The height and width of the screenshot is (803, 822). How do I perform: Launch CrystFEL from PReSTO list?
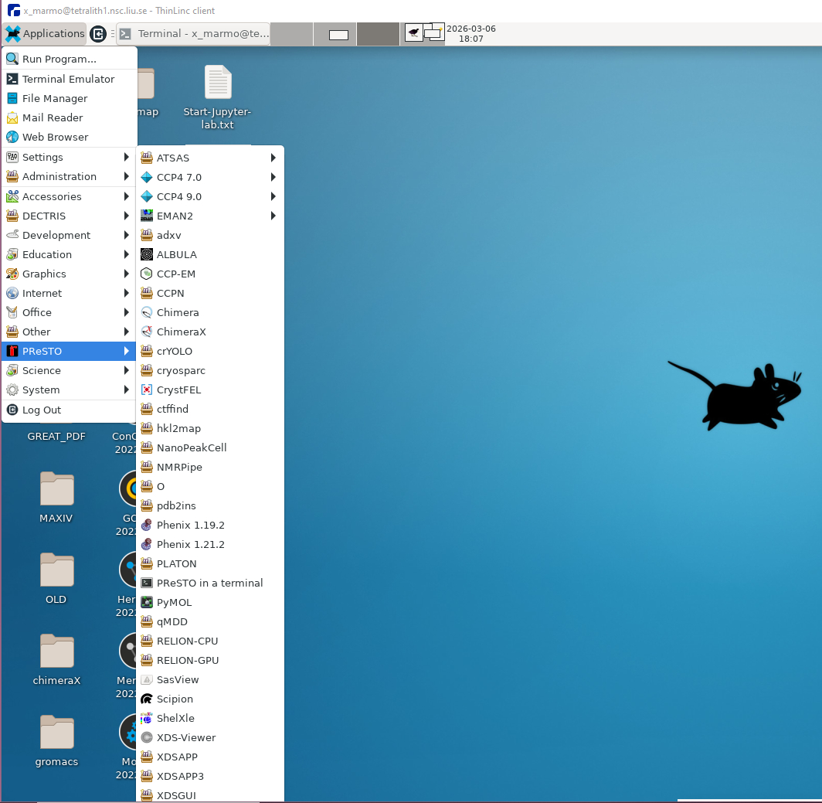pos(178,390)
